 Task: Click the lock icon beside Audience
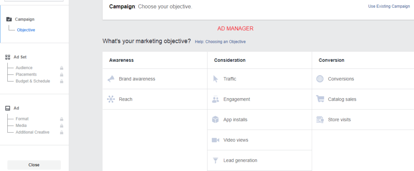[62, 68]
